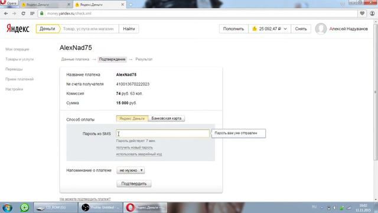Screen dimensions: 378x213
Task: Open Настройки in the sidebar
Action: [14, 89]
